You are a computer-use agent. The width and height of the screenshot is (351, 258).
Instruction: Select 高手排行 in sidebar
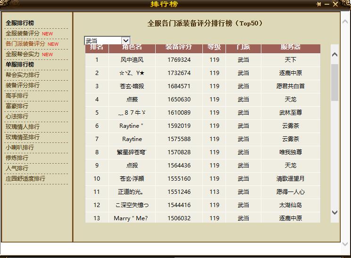point(17,96)
